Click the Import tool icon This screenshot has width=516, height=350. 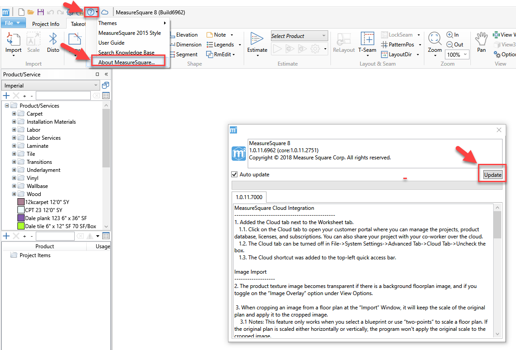coord(13,40)
